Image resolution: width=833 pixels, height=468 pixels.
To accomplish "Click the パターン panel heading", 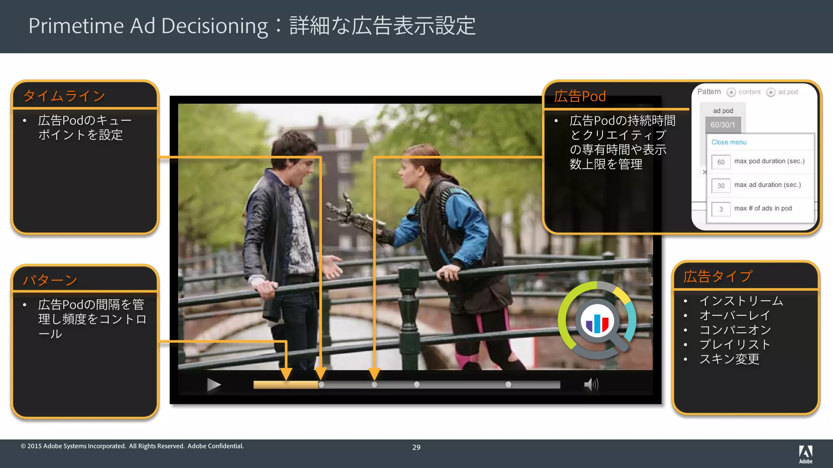I will (x=50, y=280).
